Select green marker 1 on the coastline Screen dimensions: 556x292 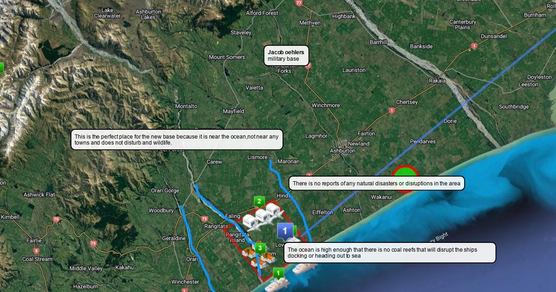coord(278,273)
